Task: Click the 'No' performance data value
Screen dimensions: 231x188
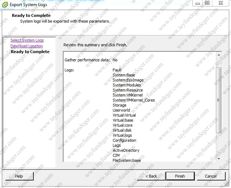Action: tap(115, 60)
